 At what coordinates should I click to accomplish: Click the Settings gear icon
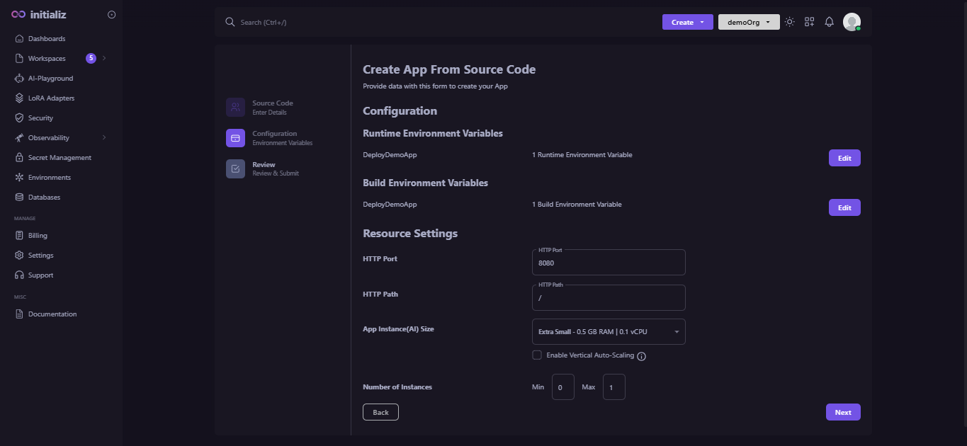20,256
